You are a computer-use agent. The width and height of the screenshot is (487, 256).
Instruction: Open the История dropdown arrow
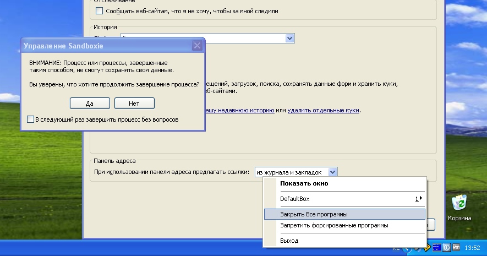289,39
